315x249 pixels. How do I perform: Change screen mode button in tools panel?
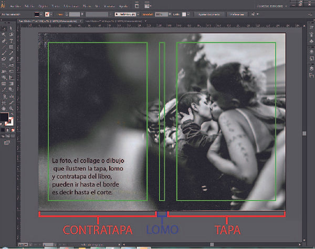click(7, 143)
